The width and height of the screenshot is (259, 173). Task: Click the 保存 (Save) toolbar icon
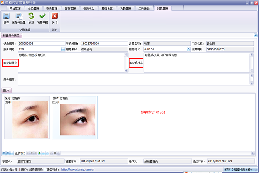[6, 18]
